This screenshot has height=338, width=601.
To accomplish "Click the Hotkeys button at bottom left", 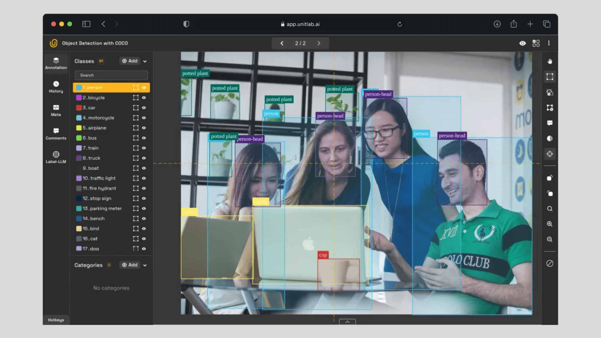I will 56,320.
